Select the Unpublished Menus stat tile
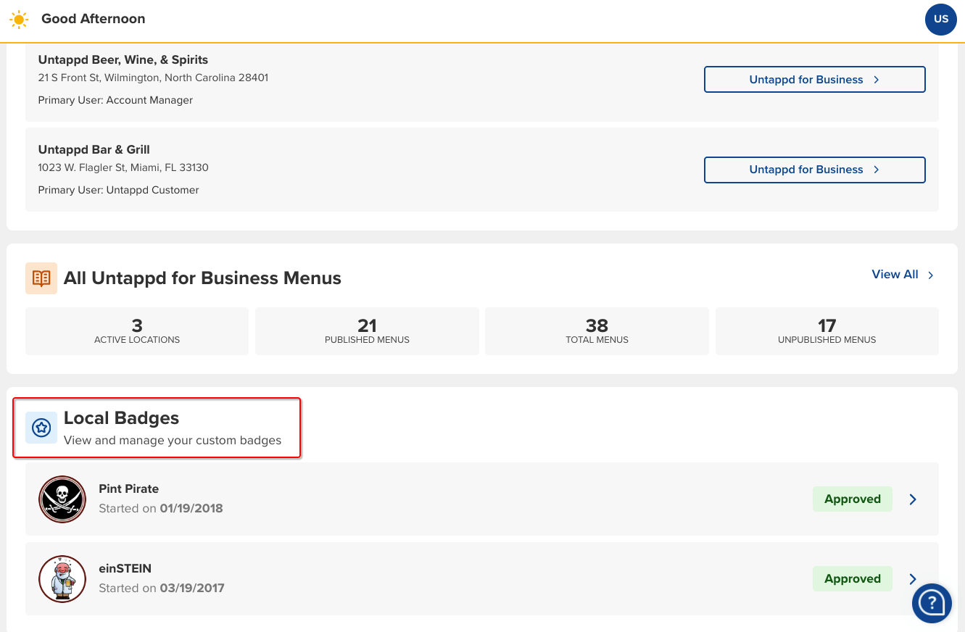 click(827, 331)
